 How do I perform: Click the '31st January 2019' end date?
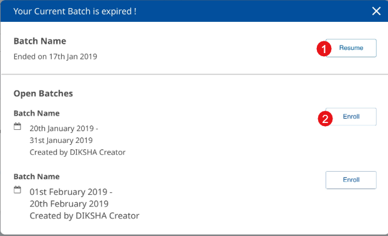(61, 140)
